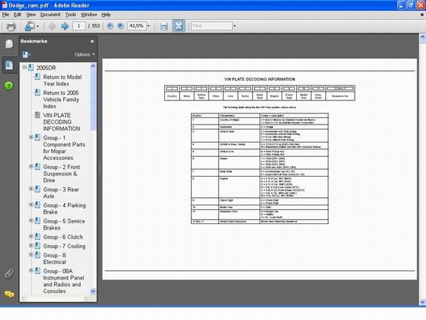Click expand current bookmark icon
The height and width of the screenshot is (320, 426).
click(26, 54)
